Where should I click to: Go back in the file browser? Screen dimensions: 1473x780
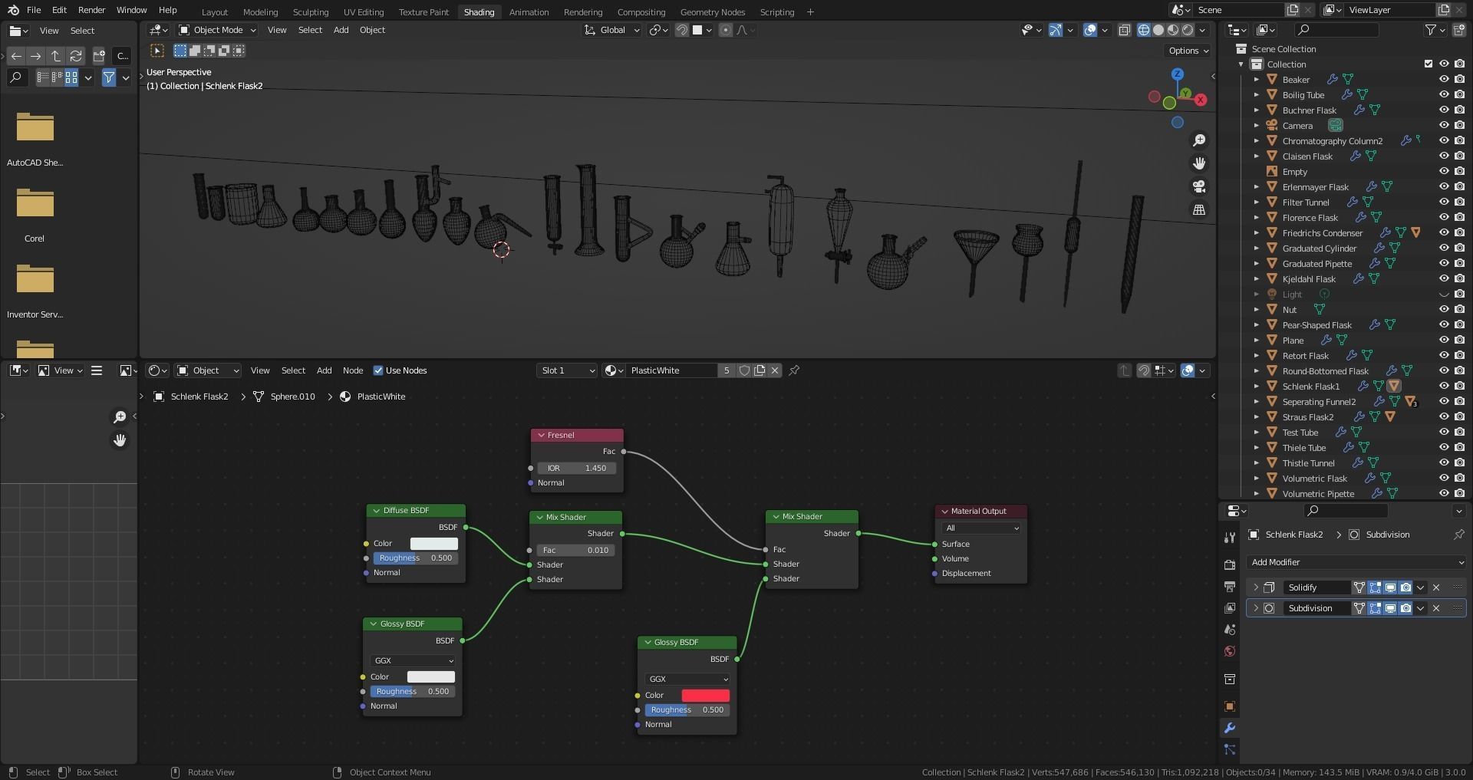tap(16, 56)
